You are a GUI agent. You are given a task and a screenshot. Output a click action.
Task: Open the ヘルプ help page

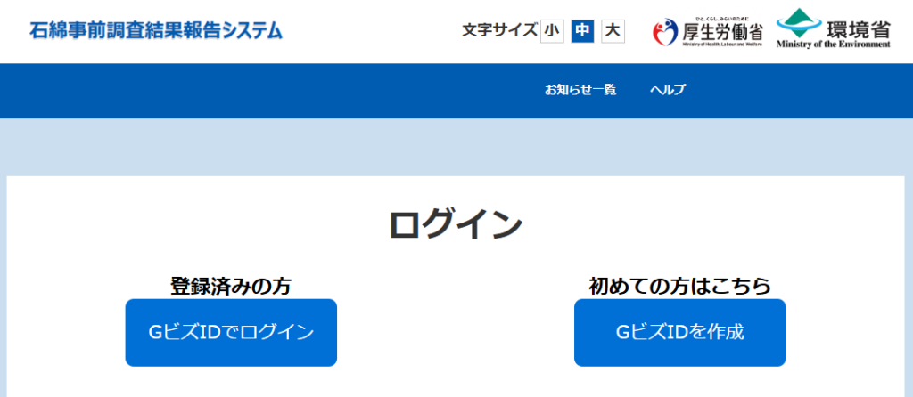[x=668, y=90]
